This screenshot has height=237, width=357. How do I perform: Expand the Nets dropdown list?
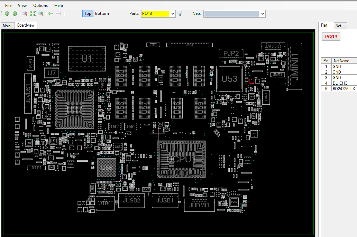[x=263, y=14]
